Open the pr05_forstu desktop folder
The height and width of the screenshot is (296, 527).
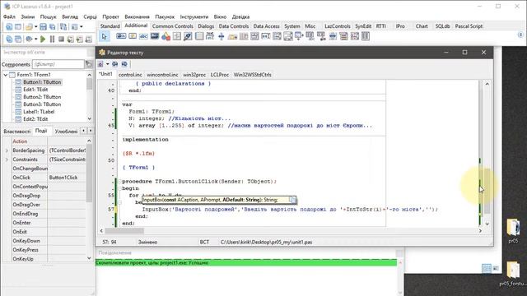(513, 274)
